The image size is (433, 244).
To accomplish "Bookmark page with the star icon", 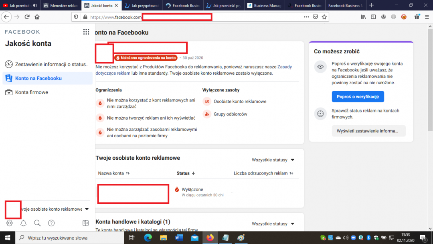I will 324,17.
